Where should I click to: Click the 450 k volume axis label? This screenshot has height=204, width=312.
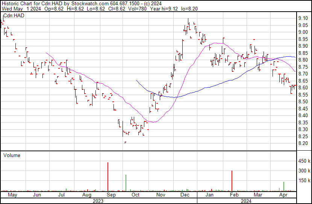coord(304,161)
